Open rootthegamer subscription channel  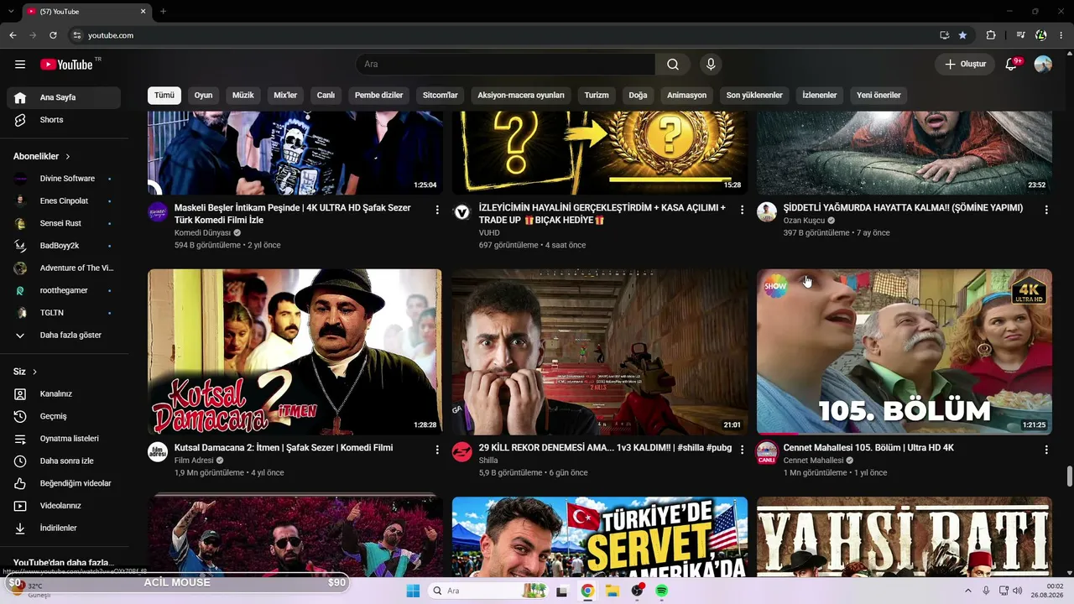pyautogui.click(x=64, y=290)
